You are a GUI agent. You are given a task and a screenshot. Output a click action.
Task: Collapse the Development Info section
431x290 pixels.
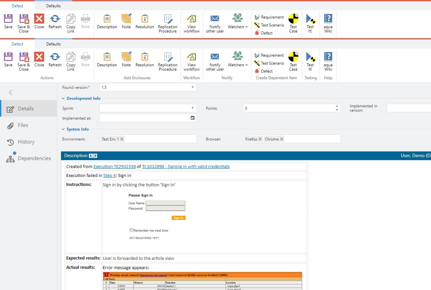63,98
